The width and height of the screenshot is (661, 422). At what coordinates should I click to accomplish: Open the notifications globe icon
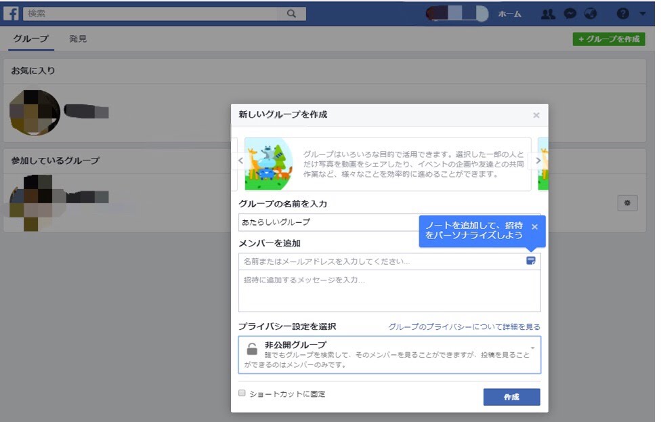click(x=591, y=14)
